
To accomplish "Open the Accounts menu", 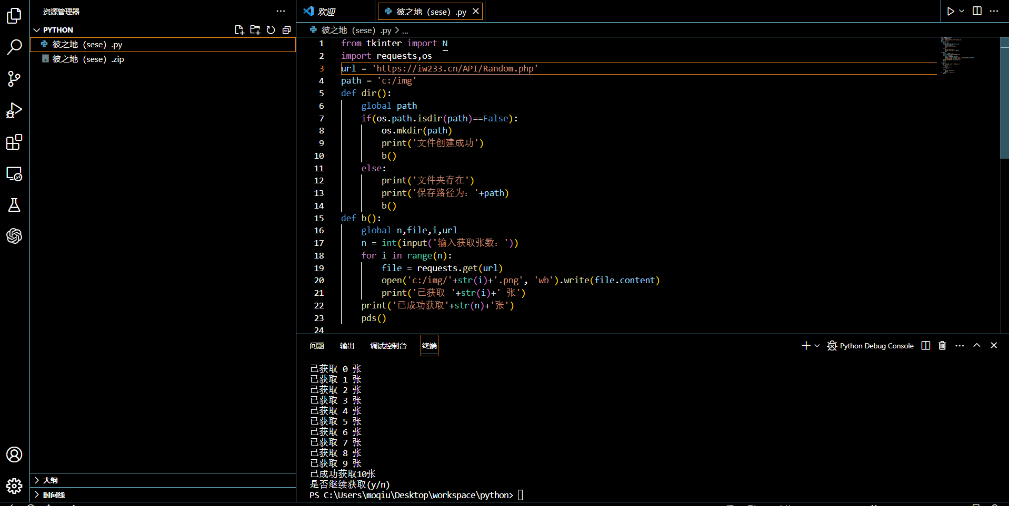I will 14,455.
